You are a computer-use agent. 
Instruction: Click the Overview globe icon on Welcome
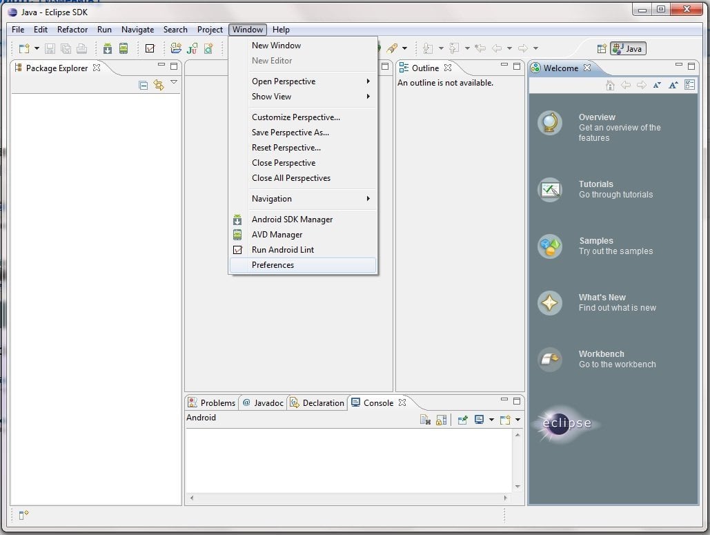[x=550, y=123]
